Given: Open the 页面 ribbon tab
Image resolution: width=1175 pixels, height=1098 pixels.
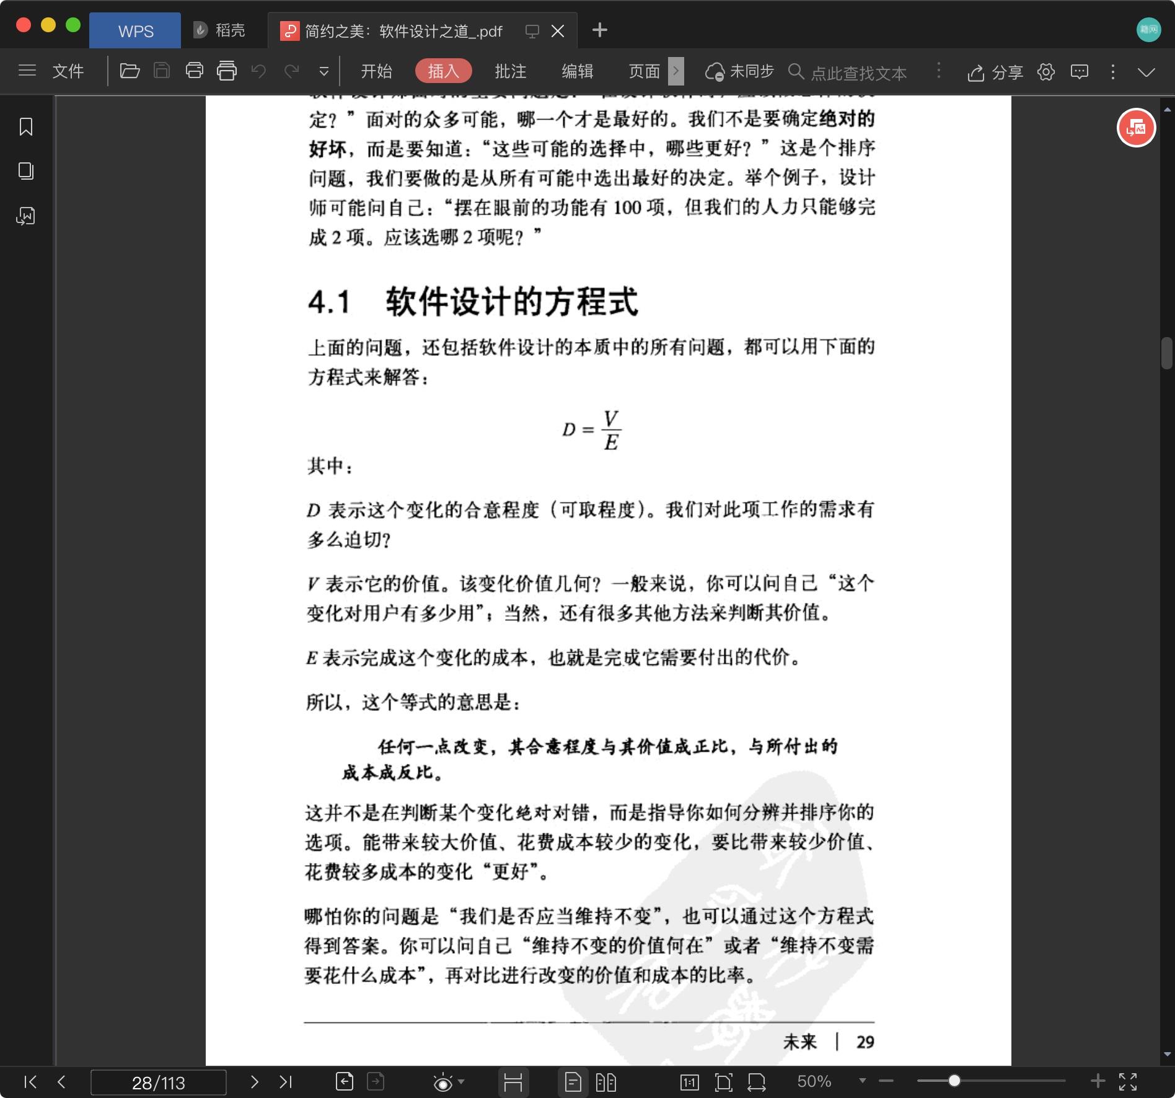Looking at the screenshot, I should click(x=645, y=71).
